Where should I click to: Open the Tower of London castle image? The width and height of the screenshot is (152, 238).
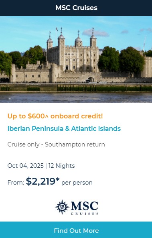point(76,59)
